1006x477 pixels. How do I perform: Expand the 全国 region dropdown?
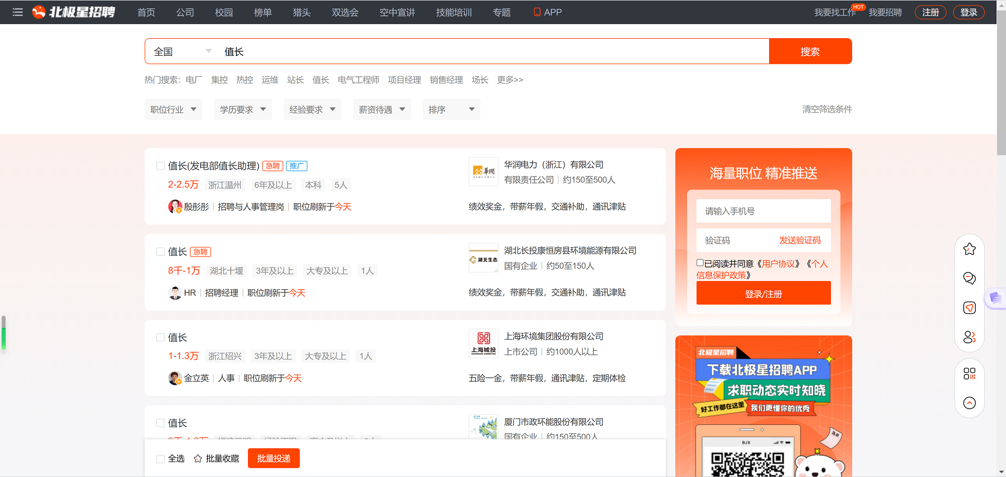(183, 51)
